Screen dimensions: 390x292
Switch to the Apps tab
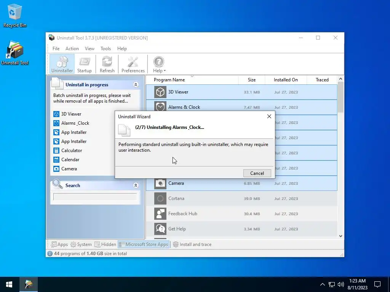(x=59, y=244)
